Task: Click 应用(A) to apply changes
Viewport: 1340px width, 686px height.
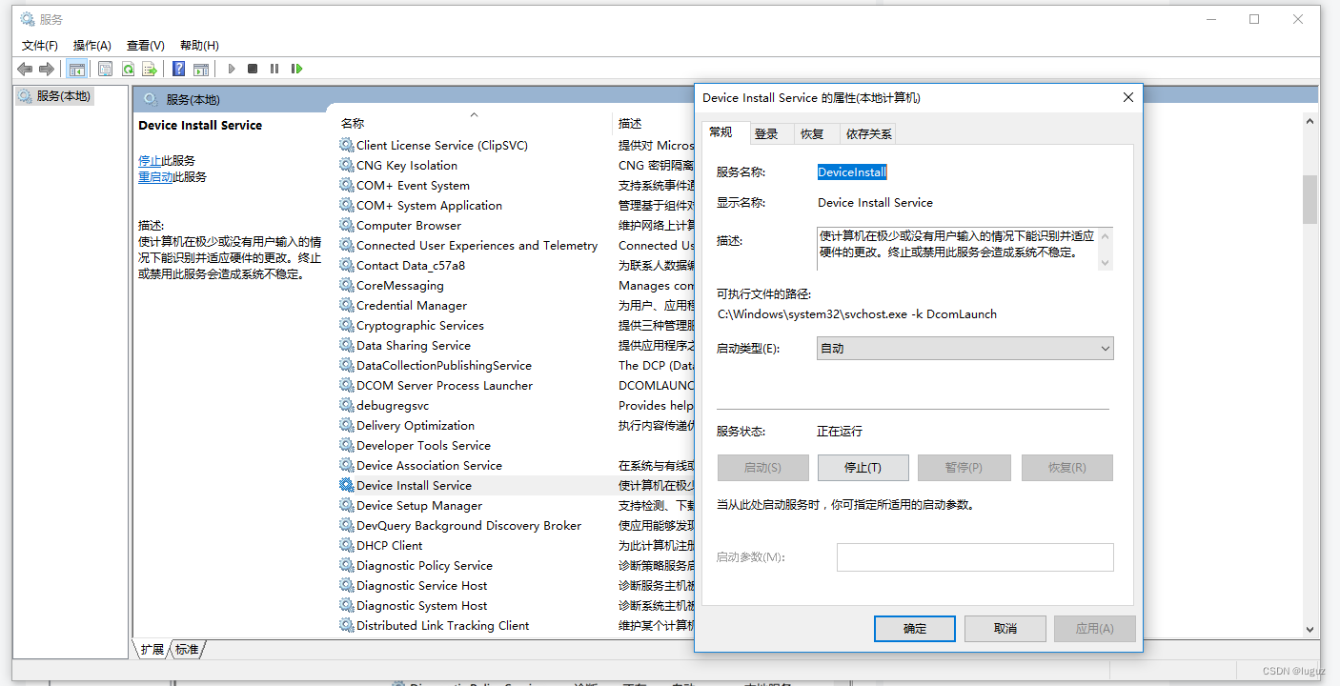Action: 1094,628
